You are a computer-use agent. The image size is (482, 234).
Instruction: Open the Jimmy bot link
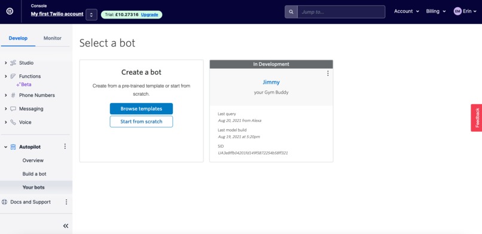coord(271,82)
